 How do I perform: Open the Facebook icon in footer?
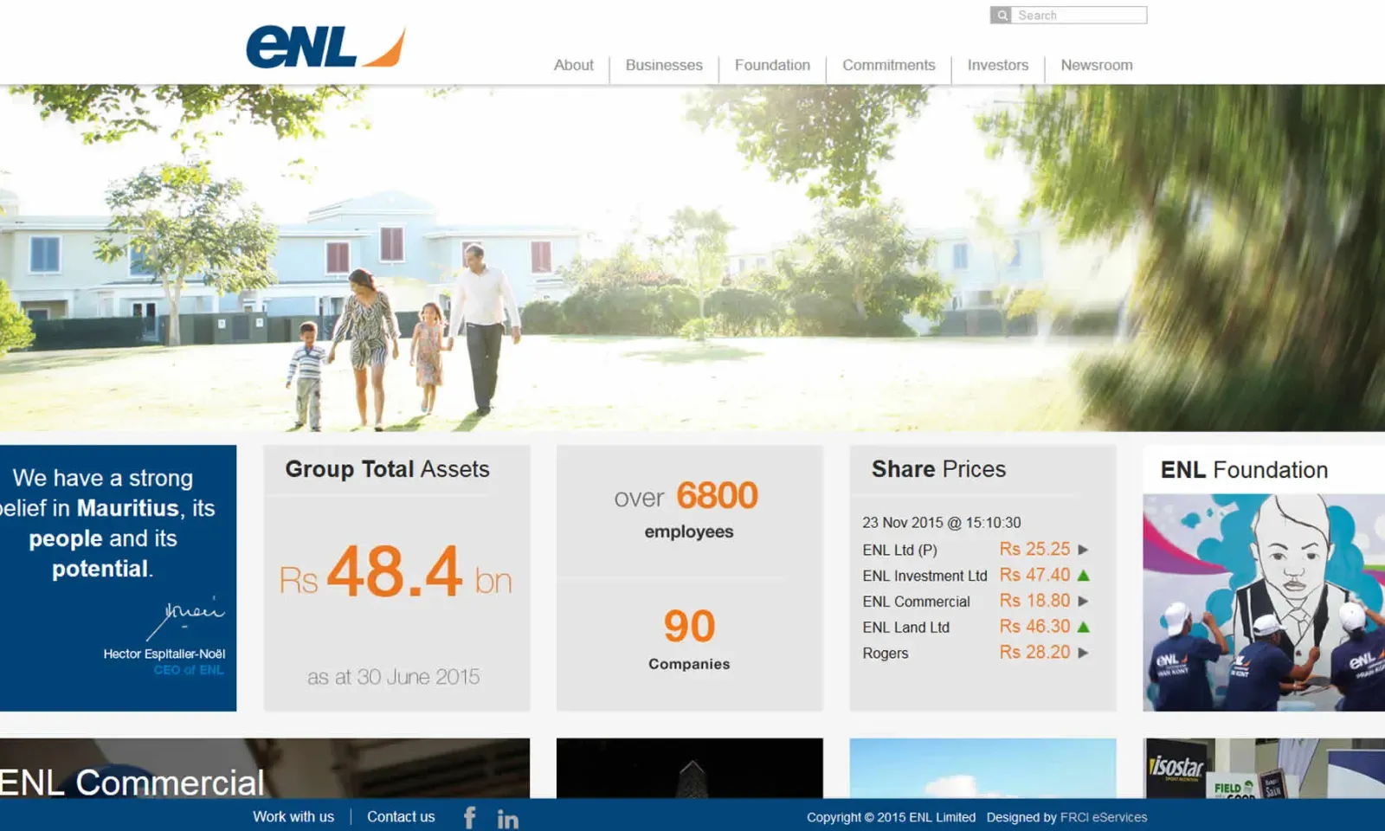coord(469,817)
